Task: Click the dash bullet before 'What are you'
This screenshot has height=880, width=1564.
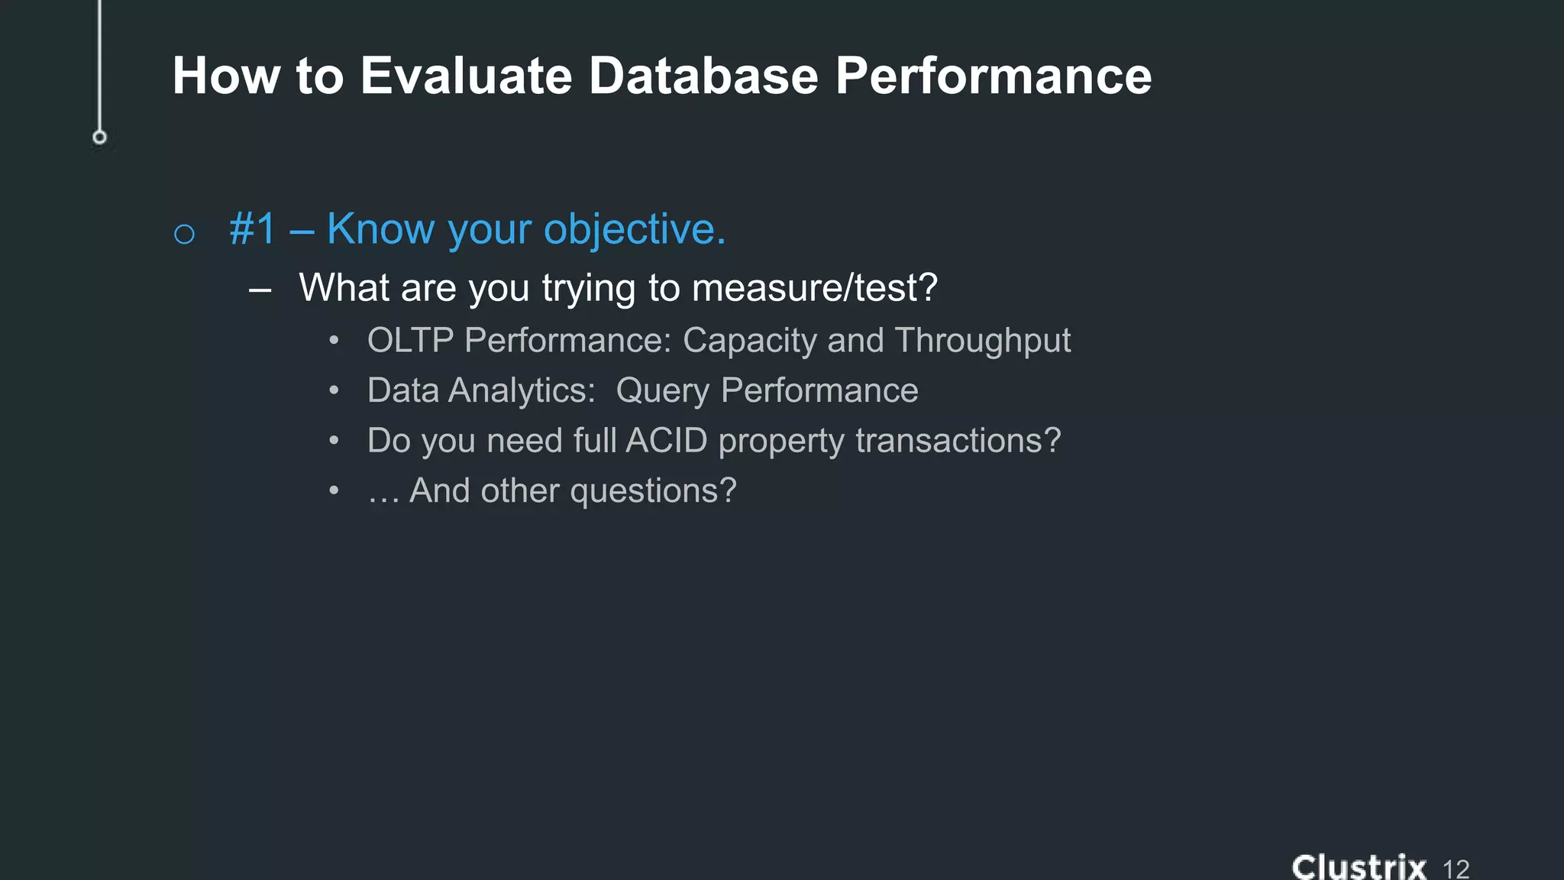Action: point(260,290)
